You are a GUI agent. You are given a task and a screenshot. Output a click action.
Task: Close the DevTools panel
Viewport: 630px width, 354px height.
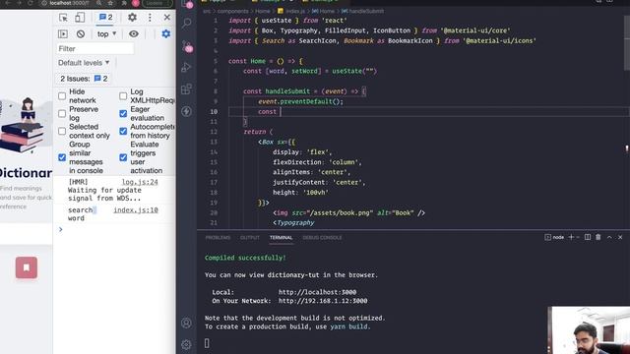pos(167,18)
